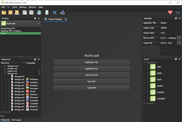Click the resource Filter input field
Screen dimensions: 182x122
20,116
